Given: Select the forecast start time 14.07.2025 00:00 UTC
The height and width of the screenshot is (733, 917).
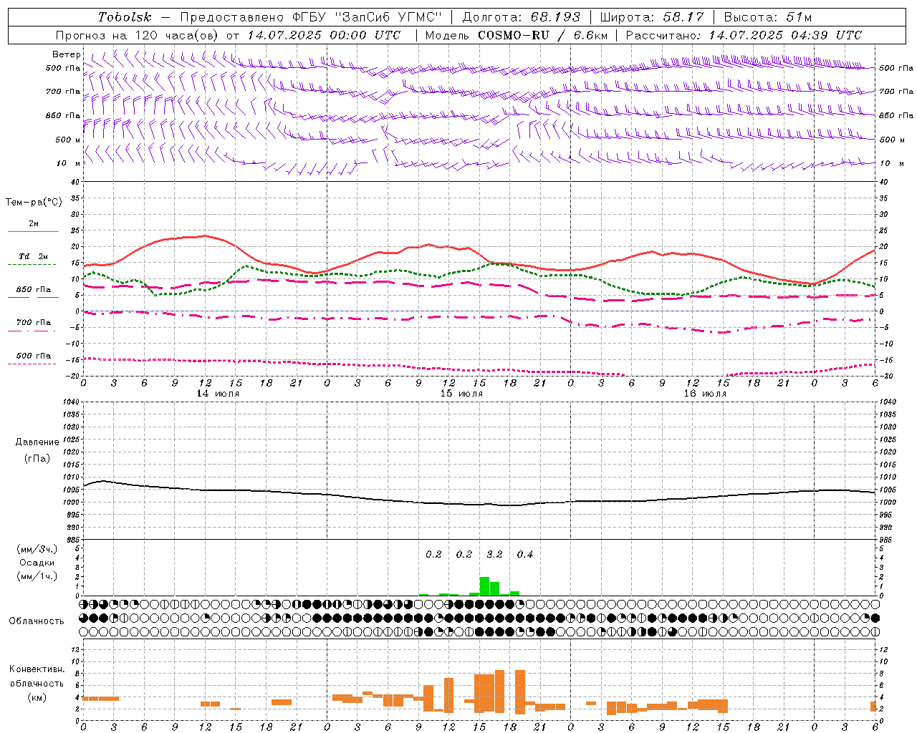Looking at the screenshot, I should tap(324, 35).
